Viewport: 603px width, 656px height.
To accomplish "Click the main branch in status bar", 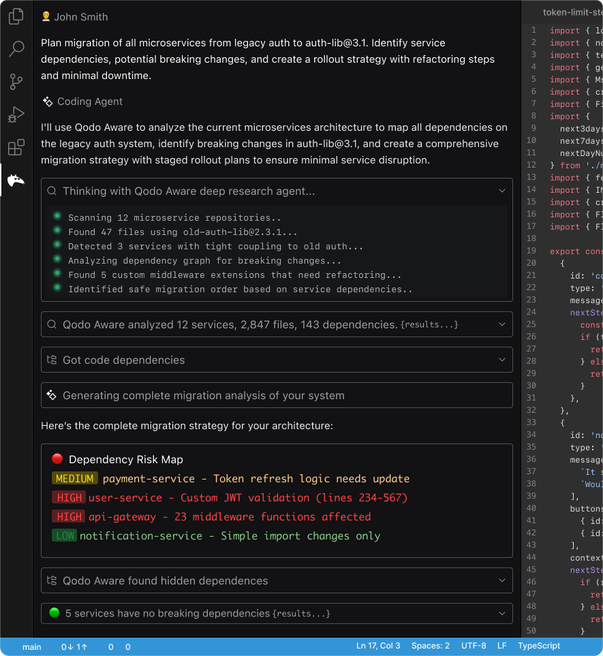I will (x=32, y=646).
